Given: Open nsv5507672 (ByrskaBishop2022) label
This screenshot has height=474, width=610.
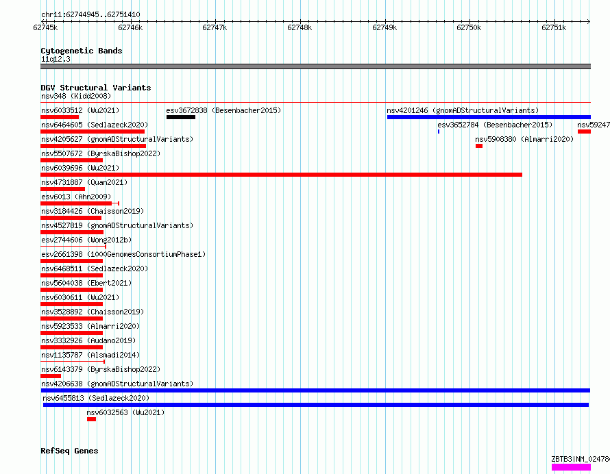Looking at the screenshot, I should [101, 153].
